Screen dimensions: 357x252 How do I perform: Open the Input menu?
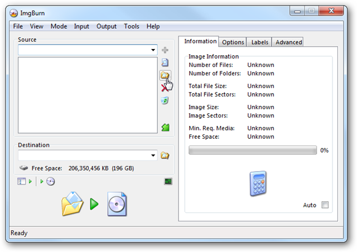coord(81,26)
